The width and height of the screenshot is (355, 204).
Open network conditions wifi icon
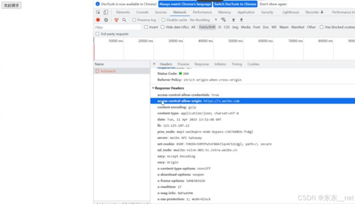click(223, 20)
